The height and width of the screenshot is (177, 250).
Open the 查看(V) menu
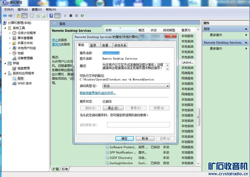(x=37, y=10)
